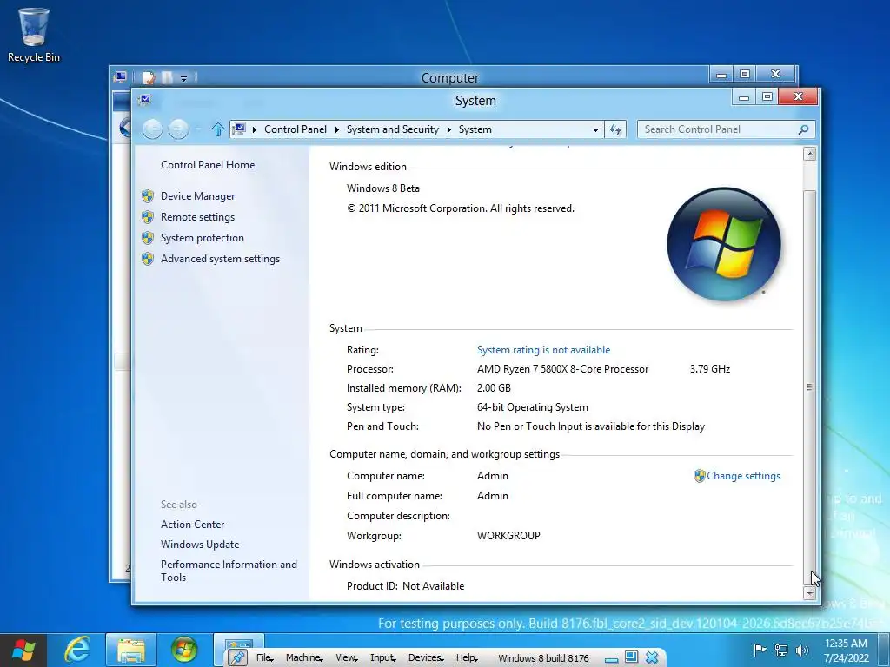Click the System breadcrumb segment
The height and width of the screenshot is (667, 890).
(475, 129)
